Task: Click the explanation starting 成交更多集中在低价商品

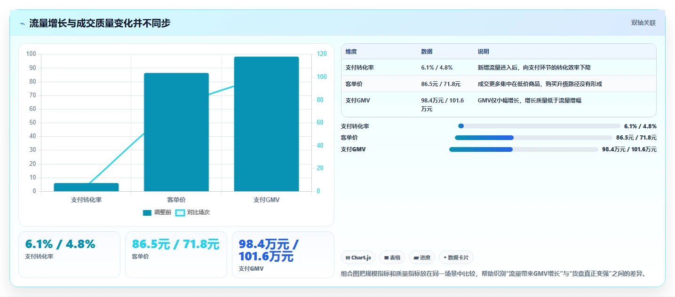Action: click(x=540, y=84)
